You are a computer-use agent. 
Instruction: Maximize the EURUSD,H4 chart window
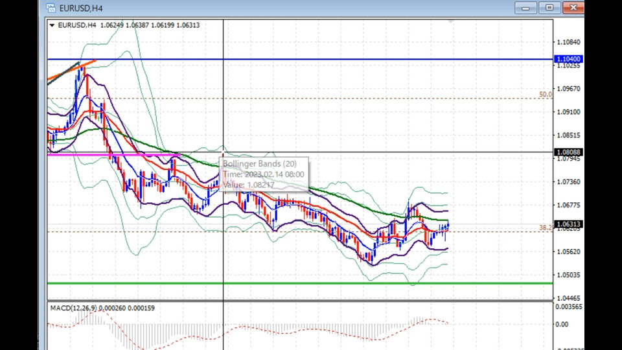[549, 8]
